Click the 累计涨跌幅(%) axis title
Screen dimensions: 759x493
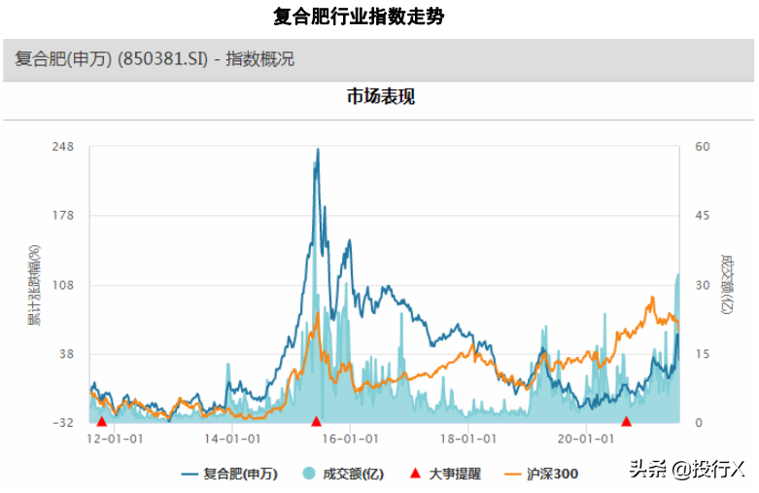pyautogui.click(x=34, y=285)
